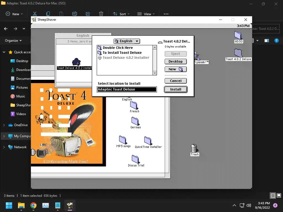Click the 'Adaptec Toast Deluxe' name field
This screenshot has height=212, width=283.
[127, 89]
